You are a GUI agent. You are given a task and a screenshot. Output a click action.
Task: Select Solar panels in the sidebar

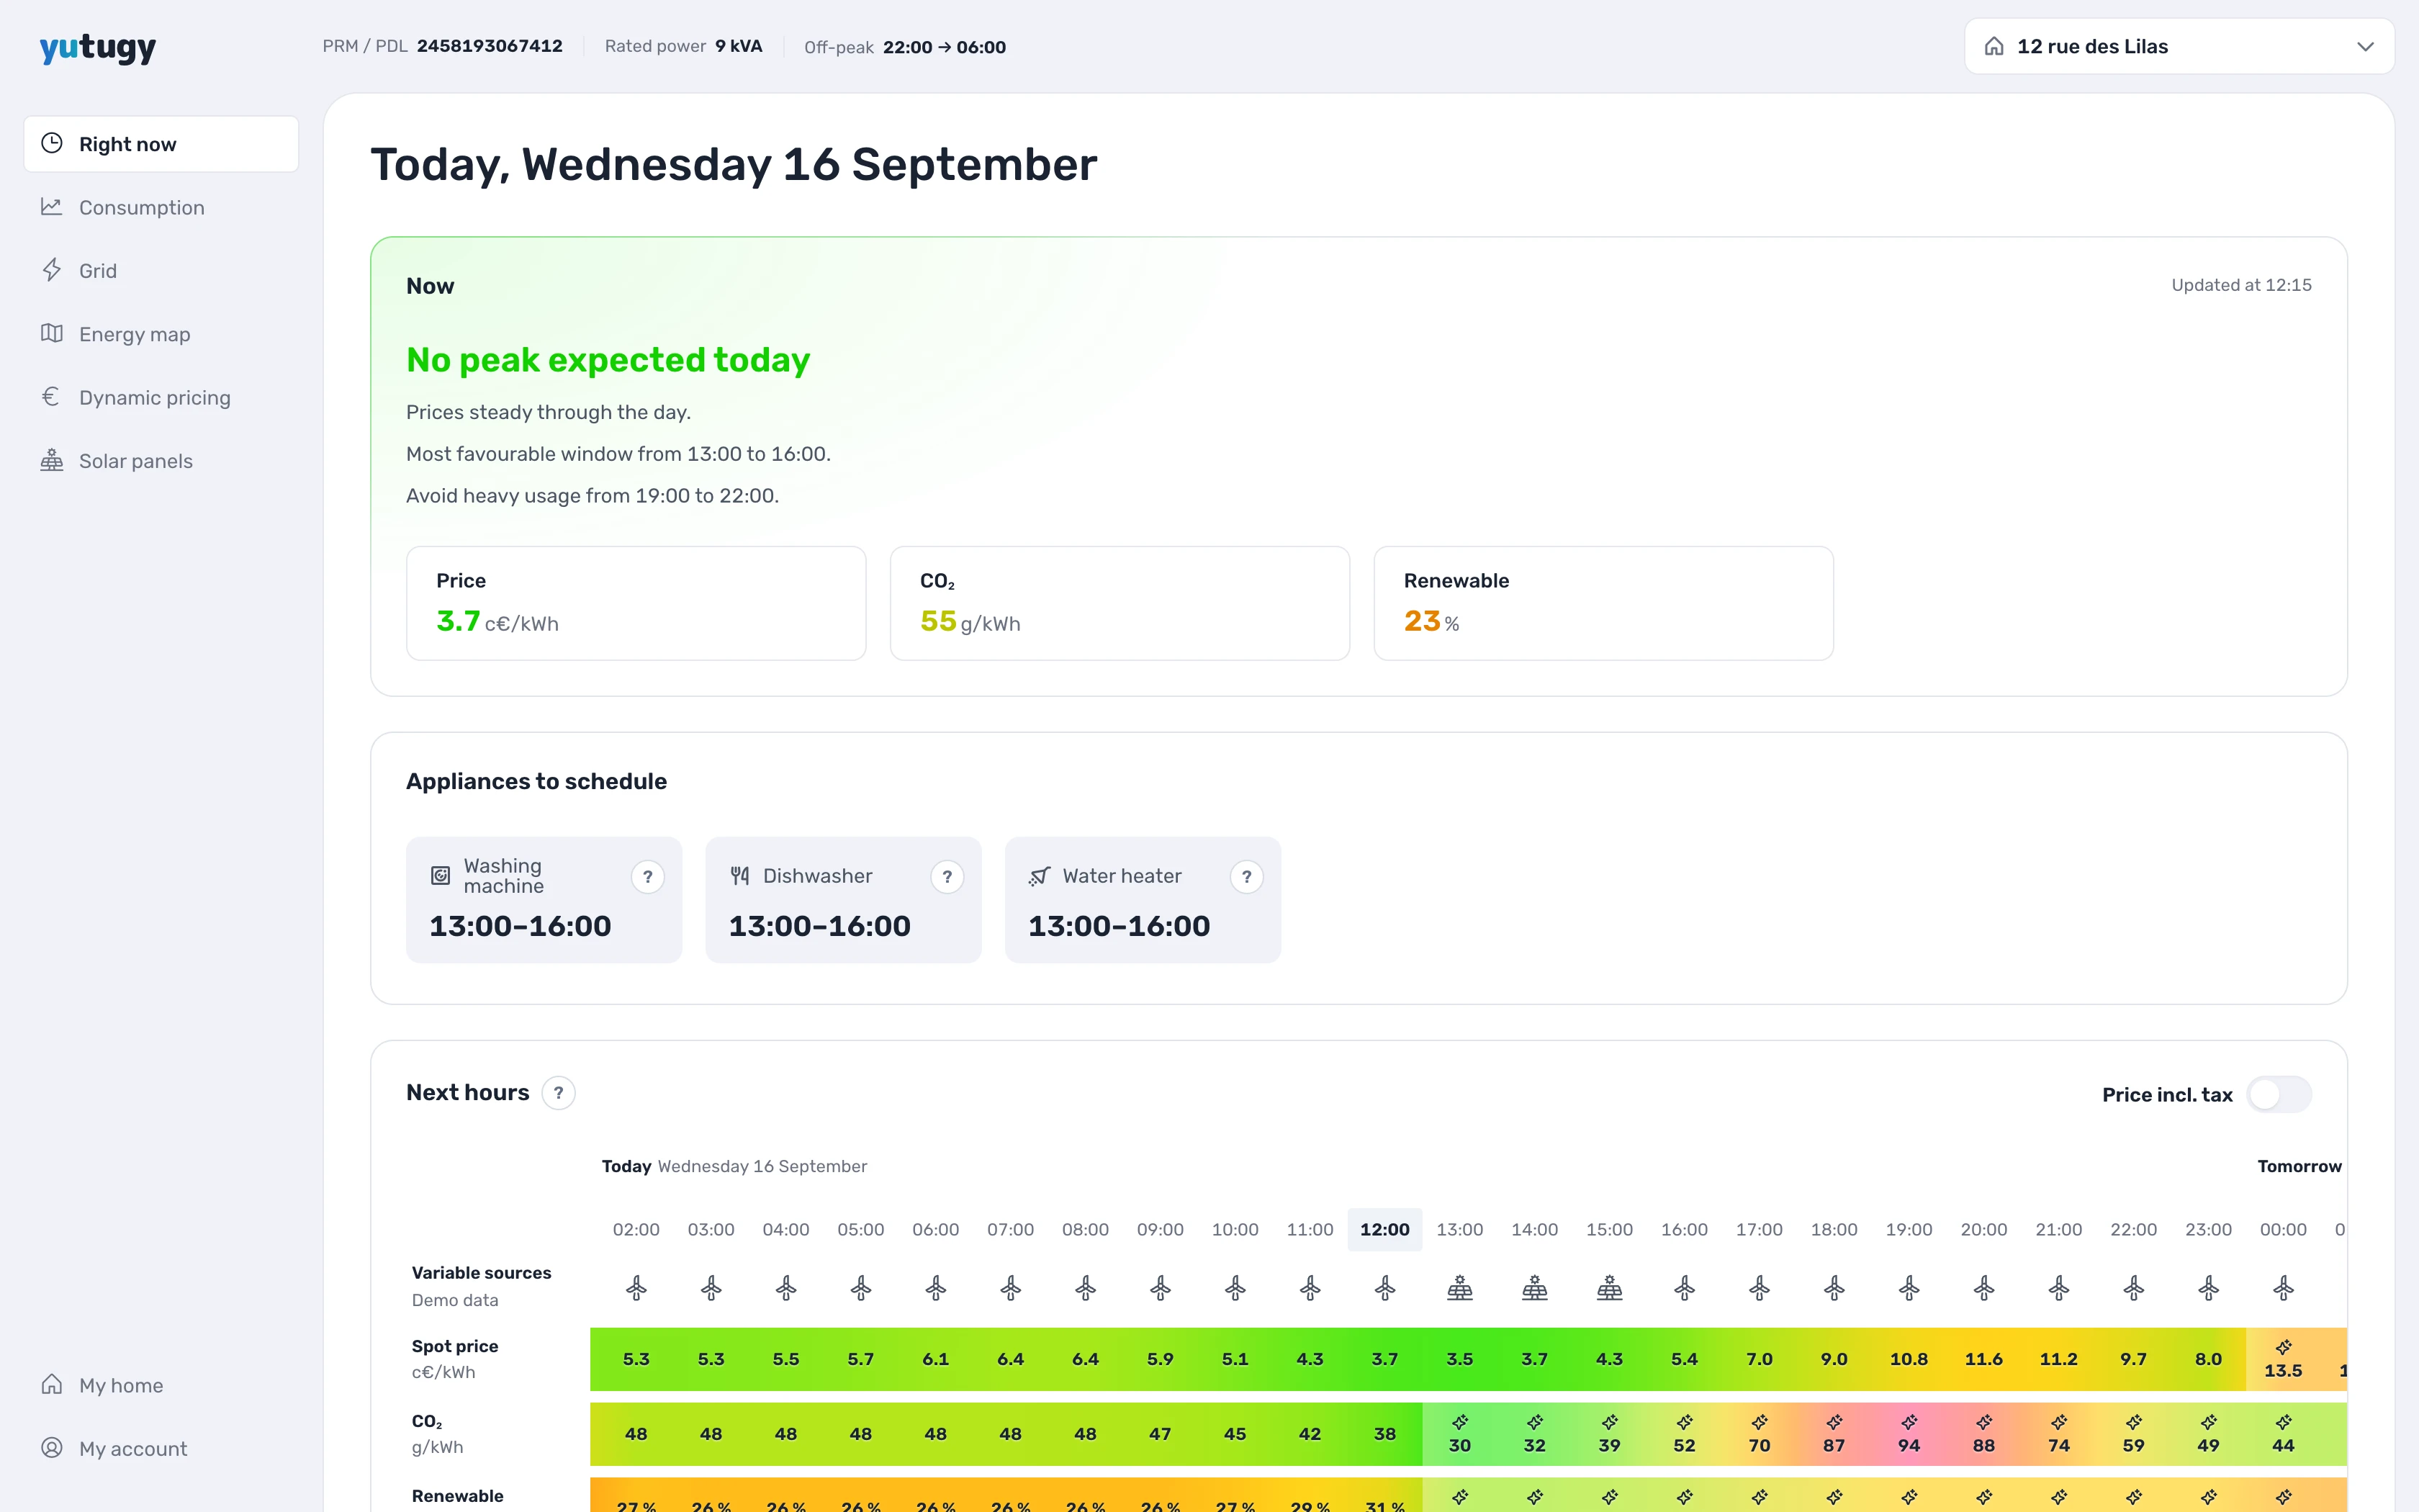[161, 461]
